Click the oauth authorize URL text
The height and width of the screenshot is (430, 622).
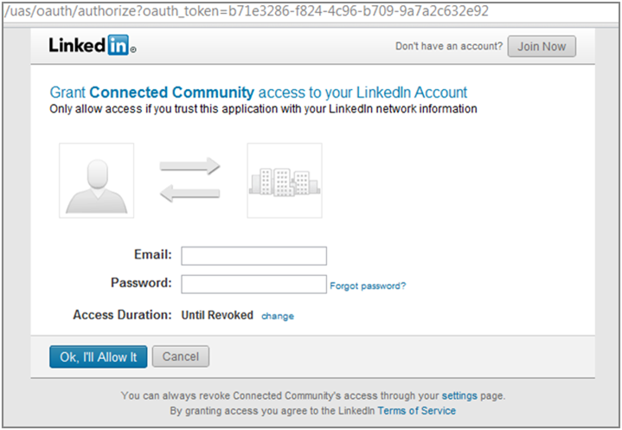[x=247, y=11]
